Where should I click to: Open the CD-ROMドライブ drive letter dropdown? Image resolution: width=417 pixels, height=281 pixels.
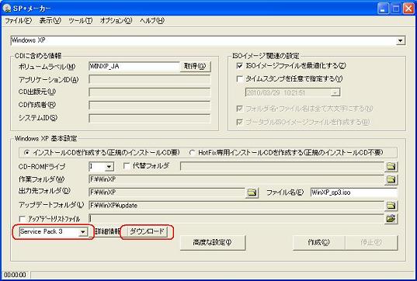coord(109,167)
